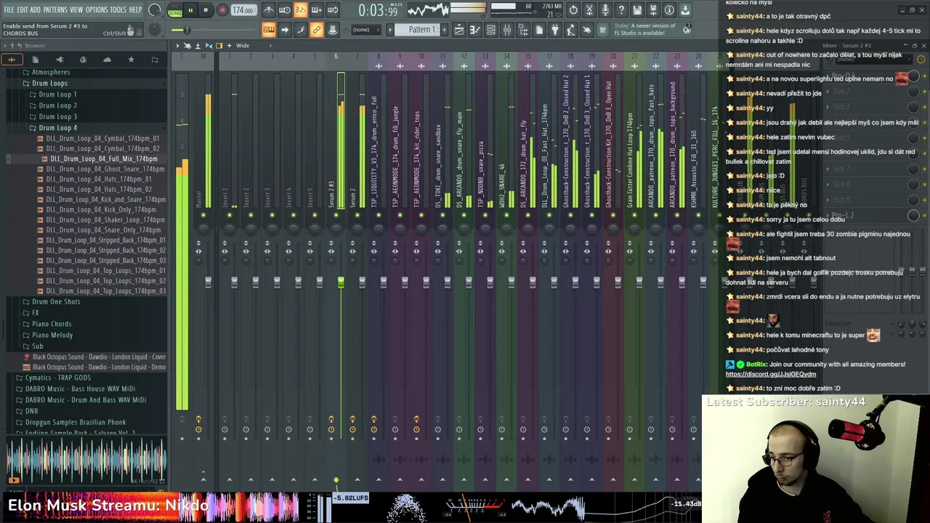Open the EDIT menu
Viewport: 930px width, 523px height.
(23, 10)
